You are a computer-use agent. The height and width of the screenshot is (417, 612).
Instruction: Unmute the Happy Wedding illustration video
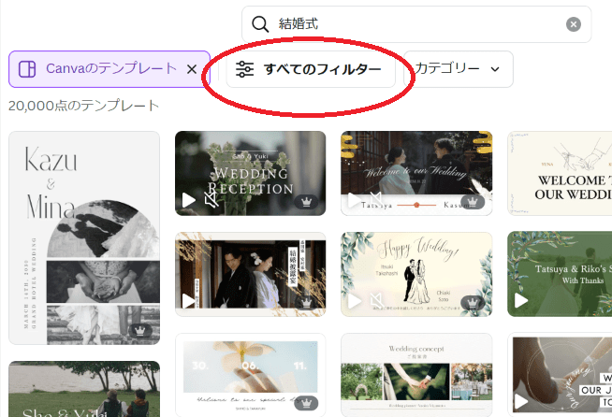pos(376,301)
